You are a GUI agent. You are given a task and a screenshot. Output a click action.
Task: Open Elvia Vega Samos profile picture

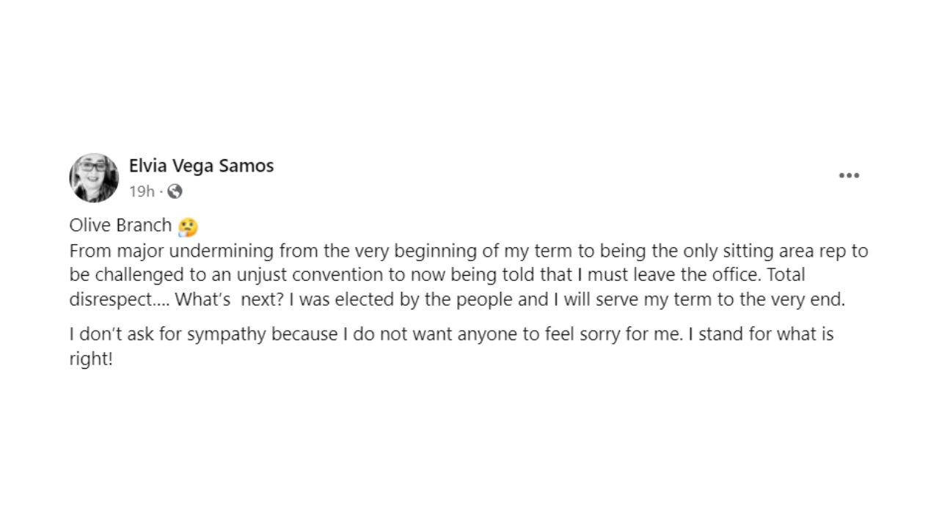pyautogui.click(x=94, y=177)
